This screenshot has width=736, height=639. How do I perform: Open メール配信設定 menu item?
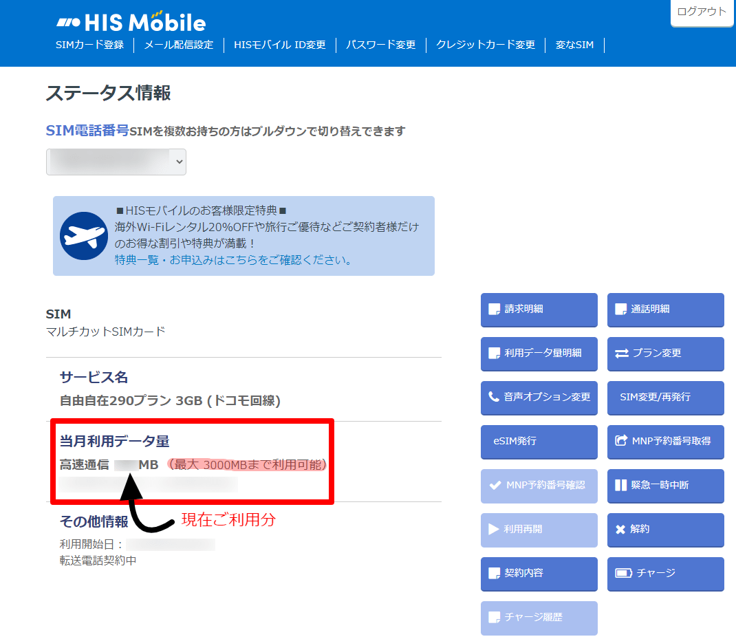coord(178,45)
